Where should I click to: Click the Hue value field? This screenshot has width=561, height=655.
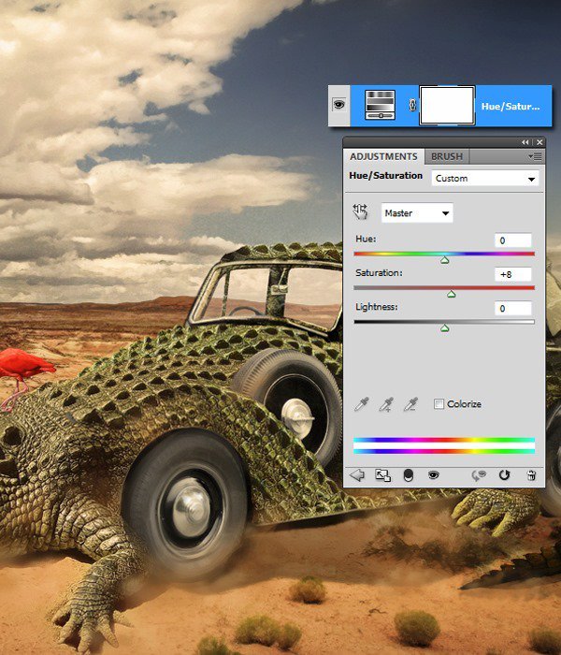click(x=513, y=240)
